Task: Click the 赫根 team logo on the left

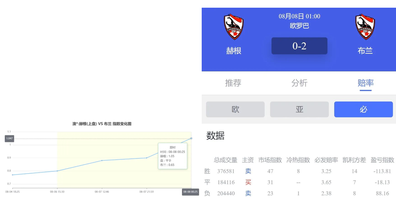Action: coord(233,27)
